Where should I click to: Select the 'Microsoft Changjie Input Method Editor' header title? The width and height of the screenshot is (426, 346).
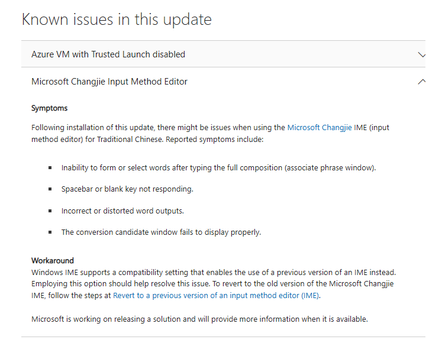point(109,82)
